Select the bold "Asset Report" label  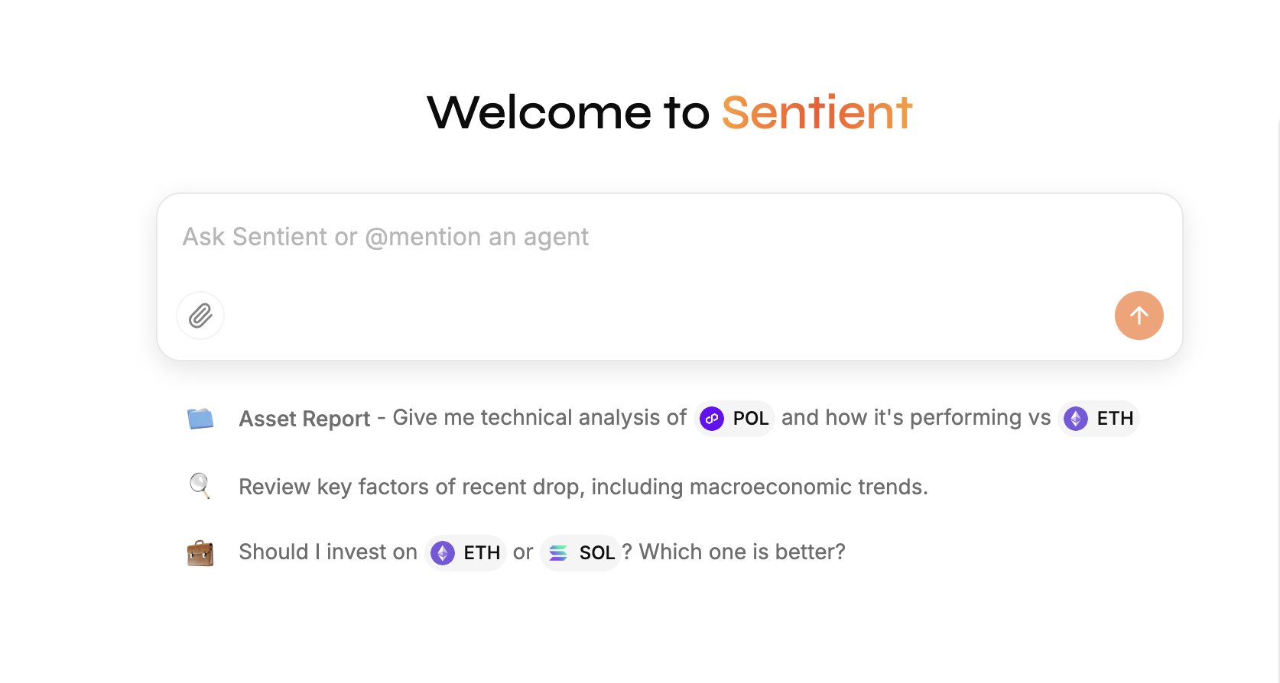pos(304,419)
